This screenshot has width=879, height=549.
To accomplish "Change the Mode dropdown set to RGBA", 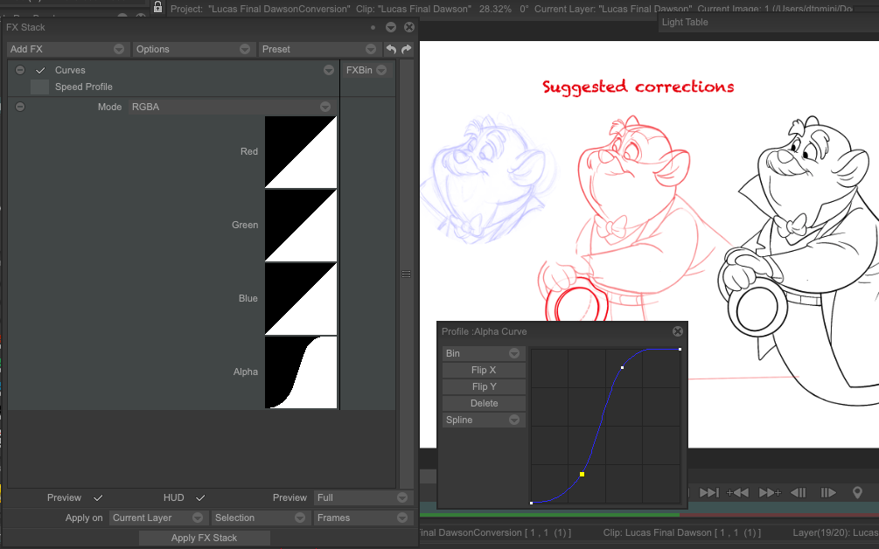I will 232,107.
